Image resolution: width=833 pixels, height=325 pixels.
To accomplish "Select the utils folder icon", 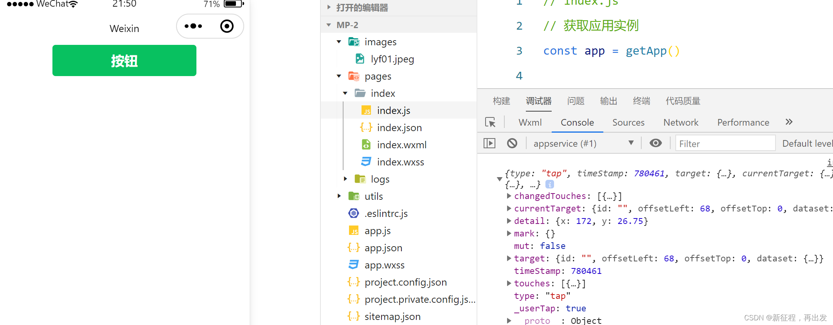I will [354, 196].
